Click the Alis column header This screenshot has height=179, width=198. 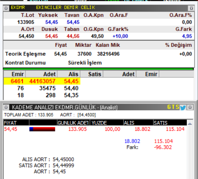(x=69, y=74)
